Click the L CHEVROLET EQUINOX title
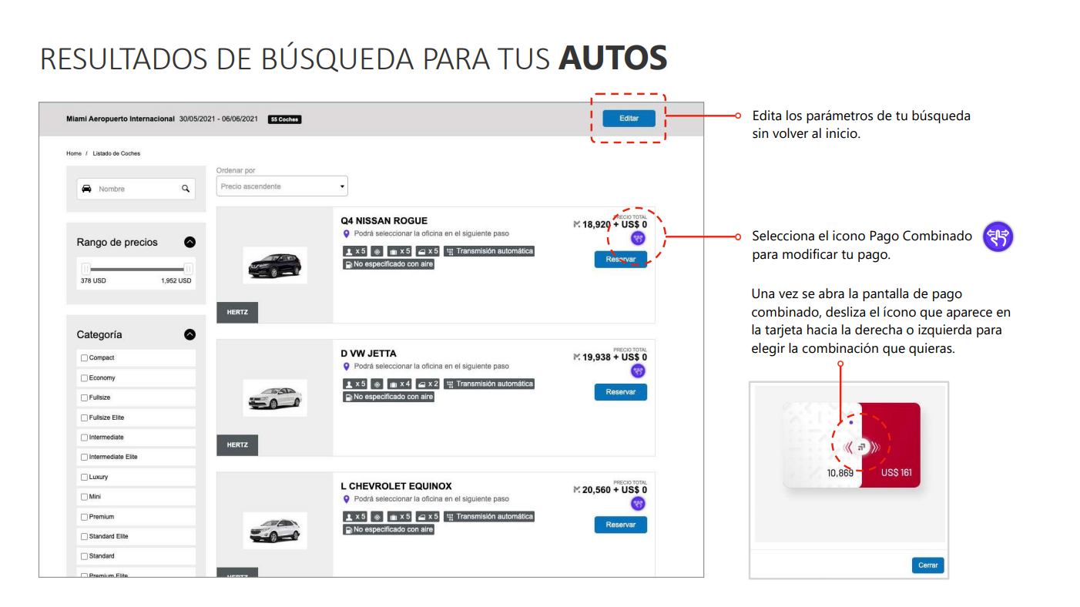The image size is (1080, 607). point(397,486)
